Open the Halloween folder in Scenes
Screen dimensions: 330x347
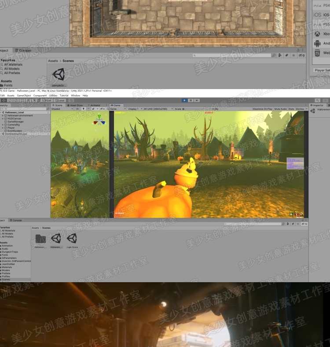point(40,239)
